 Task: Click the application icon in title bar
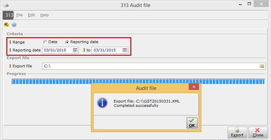pos(6,5)
